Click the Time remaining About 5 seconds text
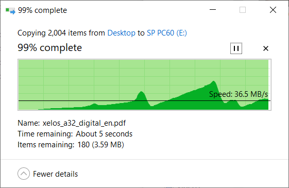The height and width of the screenshot is (188, 289). tap(75, 134)
